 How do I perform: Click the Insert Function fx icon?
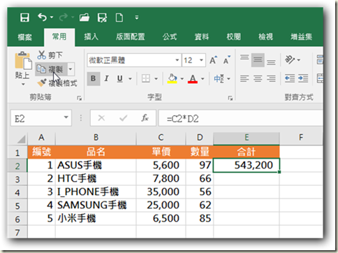pos(145,118)
